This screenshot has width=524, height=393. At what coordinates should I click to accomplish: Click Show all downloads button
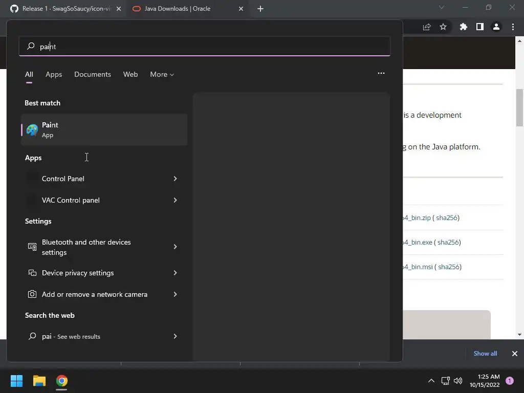485,354
